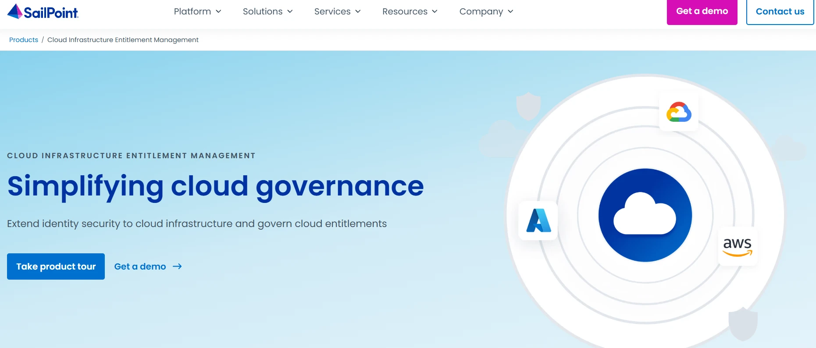
Task: Click the uppercase Cloud Infrastructure Entitlement Management eyebrow
Action: point(131,156)
